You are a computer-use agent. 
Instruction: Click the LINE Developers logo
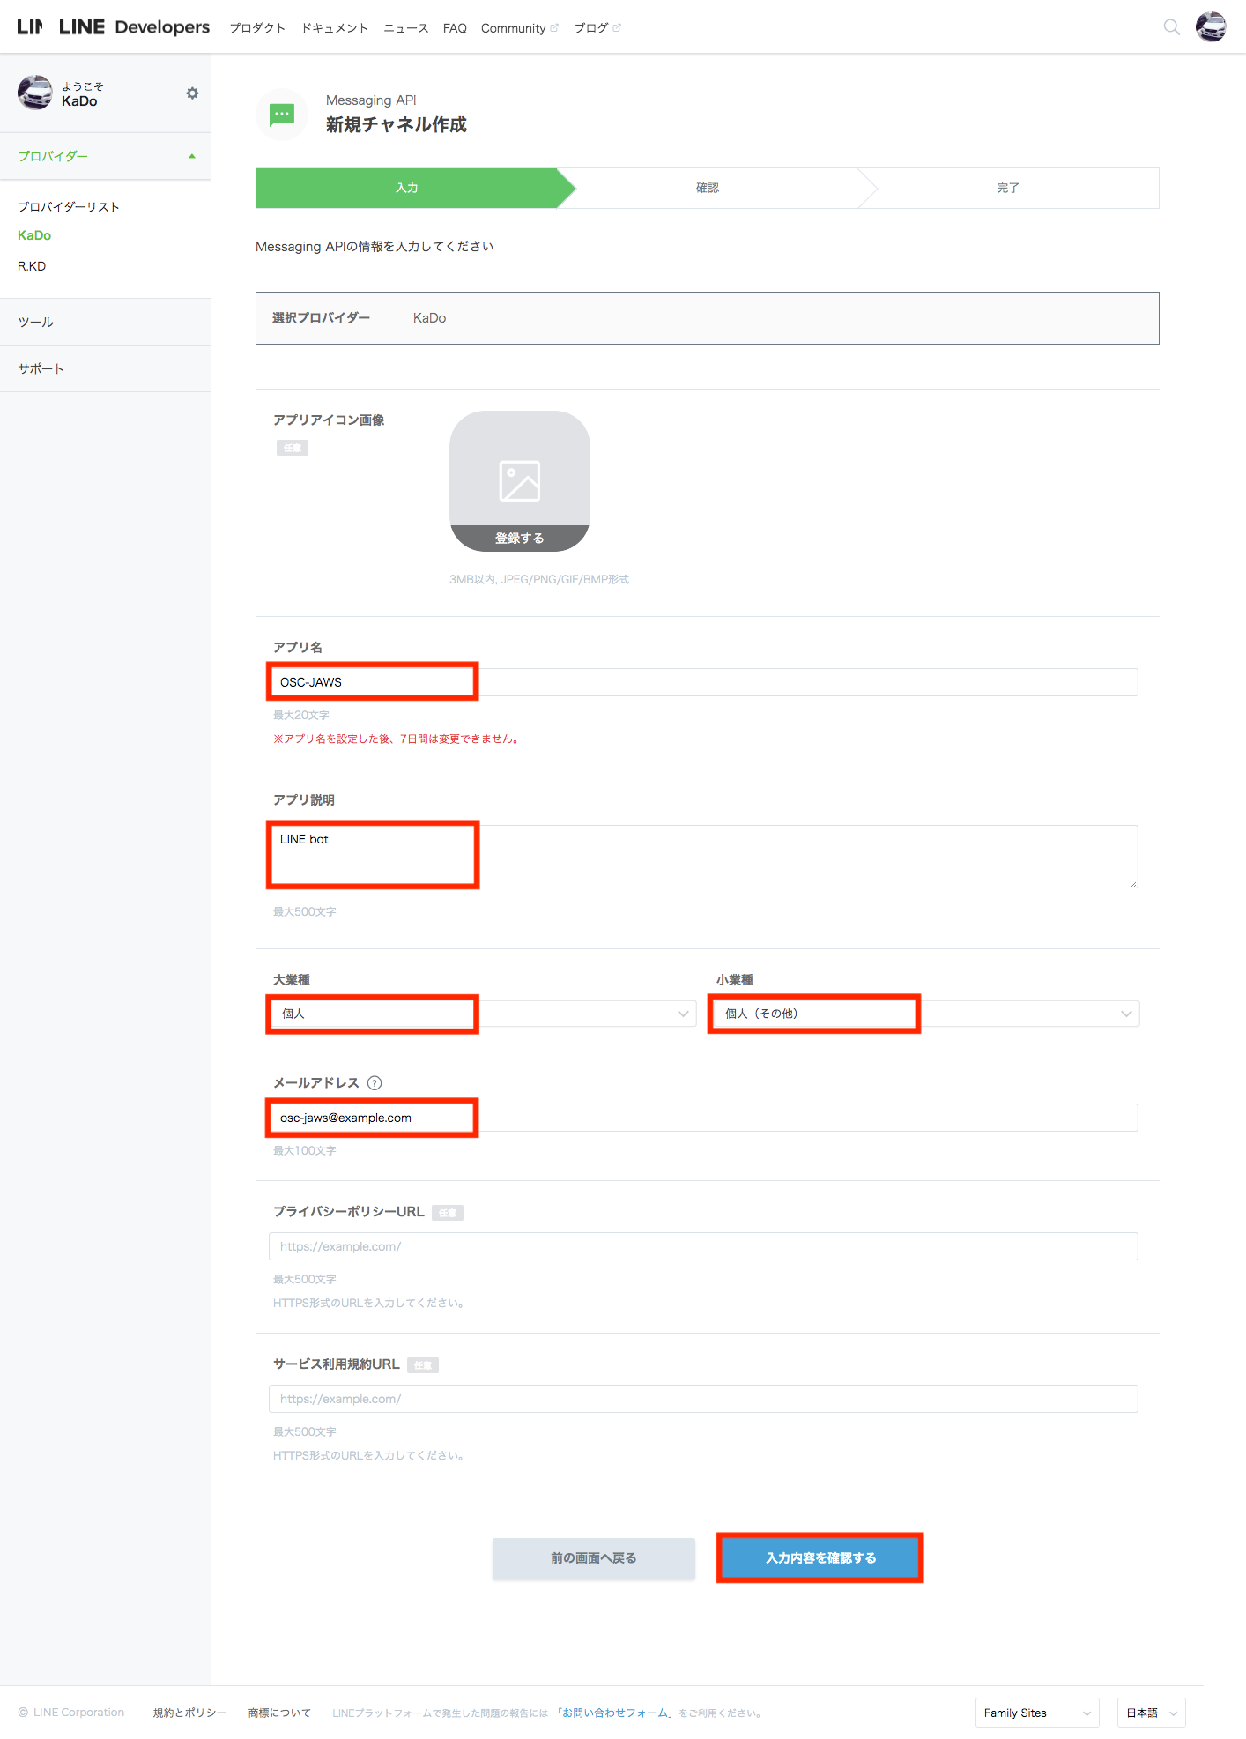click(x=134, y=27)
